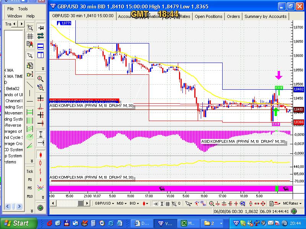Switch to M10 timeframe
306x229 pixels.
click(x=30, y=196)
